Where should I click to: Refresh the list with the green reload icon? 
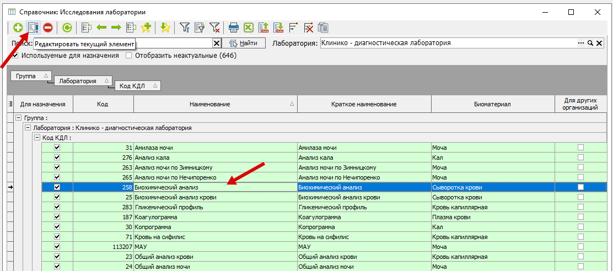[67, 27]
